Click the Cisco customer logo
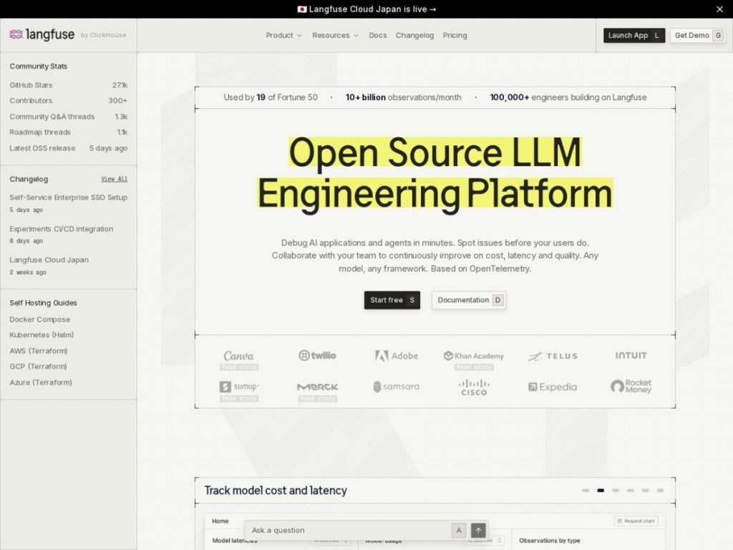This screenshot has height=550, width=733. (474, 387)
